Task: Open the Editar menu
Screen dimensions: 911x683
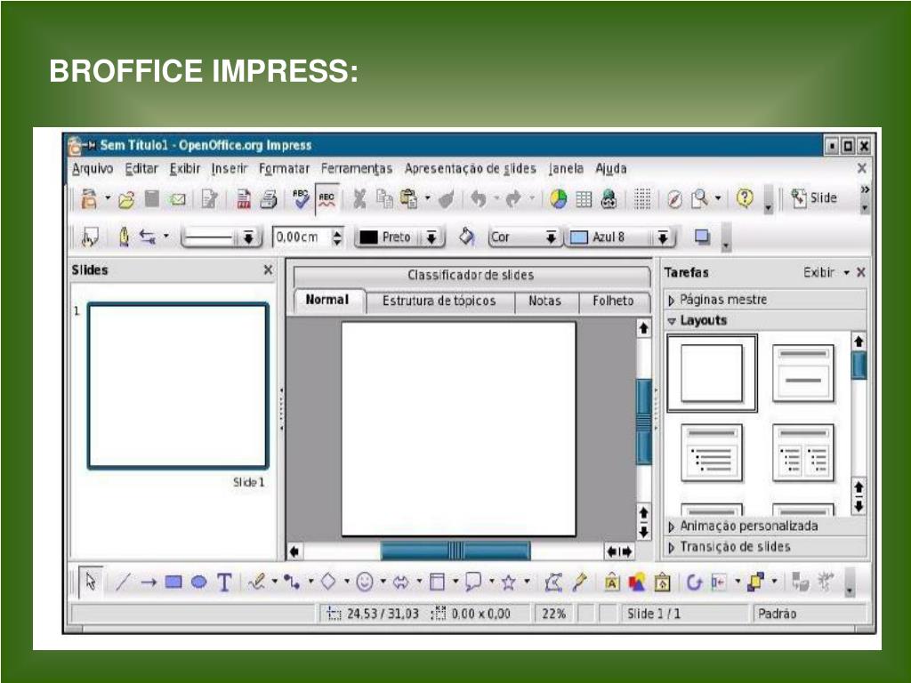Action: pyautogui.click(x=141, y=168)
